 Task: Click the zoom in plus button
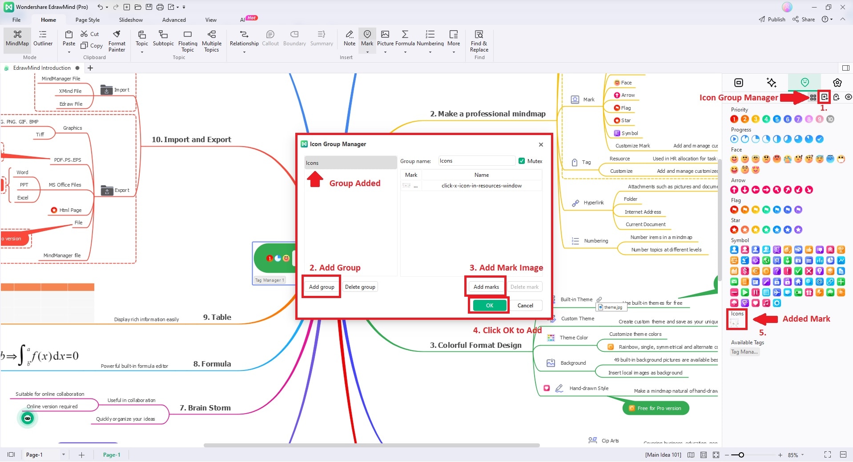pos(780,455)
